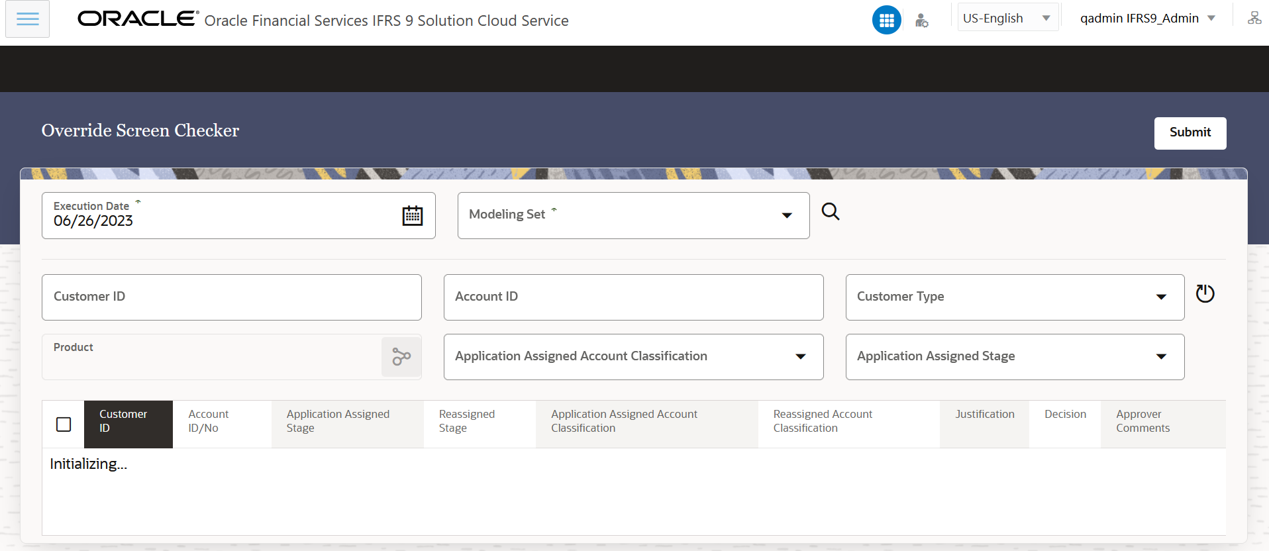The width and height of the screenshot is (1269, 551).
Task: Click the Justification column header
Action: (x=984, y=425)
